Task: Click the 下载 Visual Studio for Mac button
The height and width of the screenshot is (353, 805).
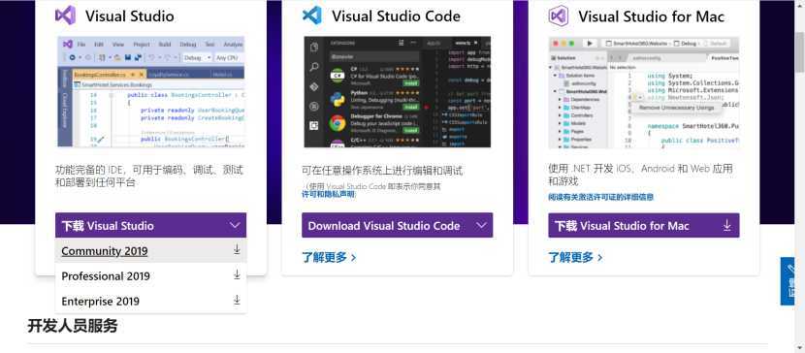Action: [x=644, y=225]
